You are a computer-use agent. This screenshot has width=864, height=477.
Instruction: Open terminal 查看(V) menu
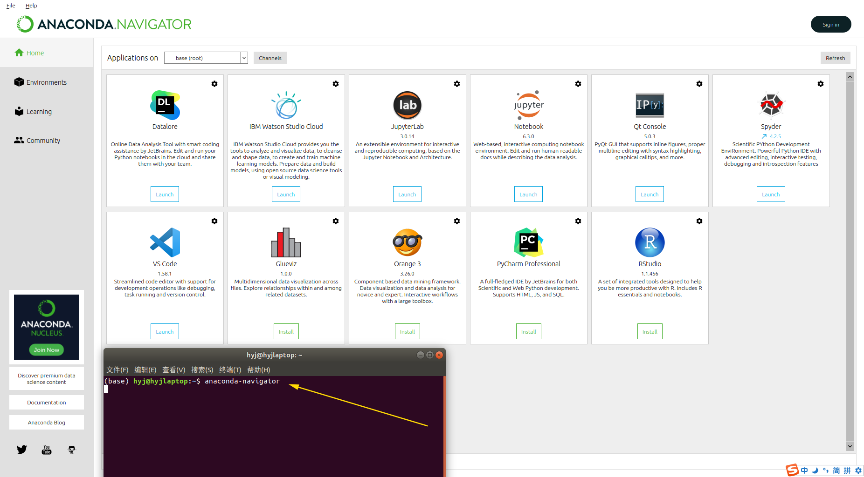(174, 370)
